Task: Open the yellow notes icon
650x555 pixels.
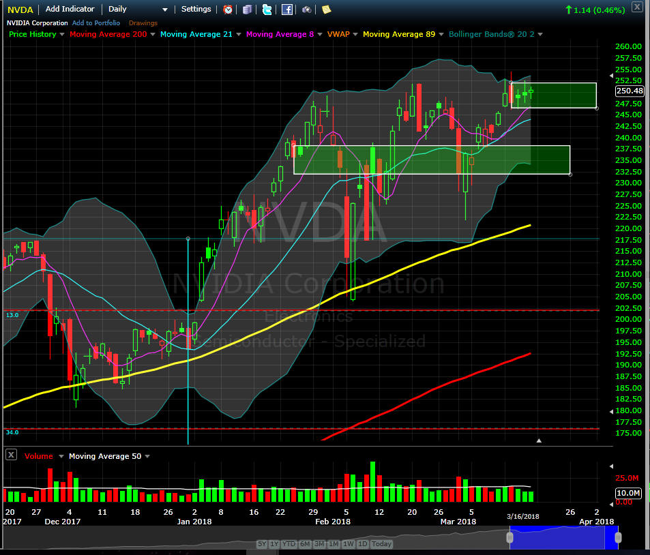Action: click(326, 10)
